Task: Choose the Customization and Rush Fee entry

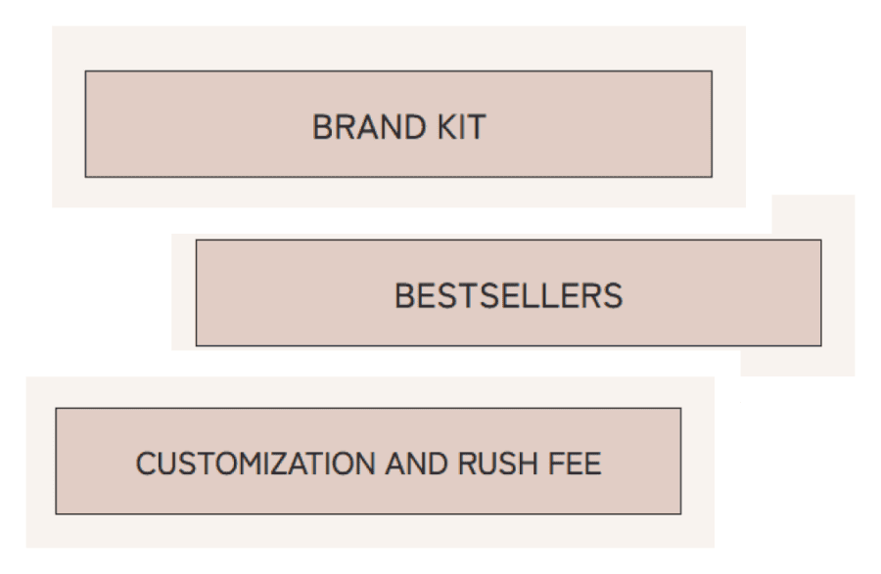Action: coord(368,462)
